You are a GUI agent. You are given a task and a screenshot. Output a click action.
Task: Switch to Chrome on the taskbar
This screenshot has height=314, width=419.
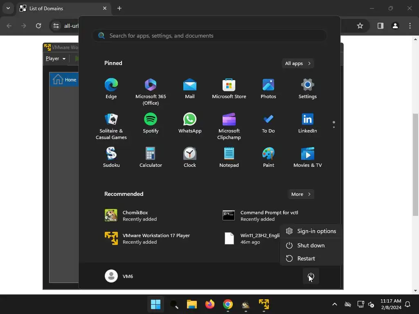click(228, 304)
